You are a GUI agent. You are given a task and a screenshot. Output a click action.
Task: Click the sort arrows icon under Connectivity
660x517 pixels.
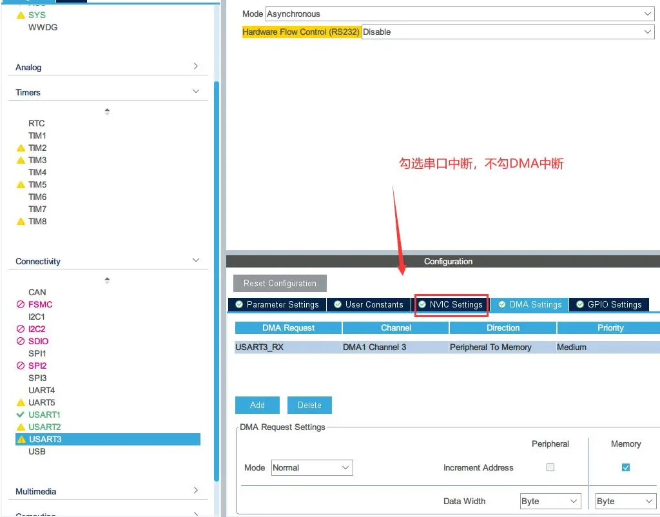coord(107,280)
